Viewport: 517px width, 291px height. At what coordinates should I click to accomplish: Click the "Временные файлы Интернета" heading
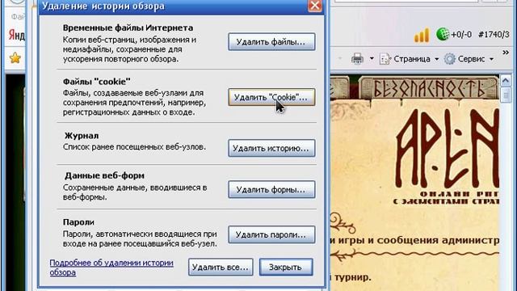[x=128, y=27]
